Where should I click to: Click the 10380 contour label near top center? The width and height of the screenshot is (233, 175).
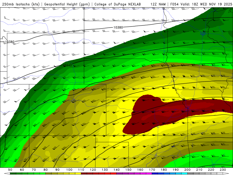coord(118,27)
